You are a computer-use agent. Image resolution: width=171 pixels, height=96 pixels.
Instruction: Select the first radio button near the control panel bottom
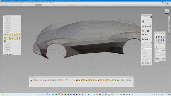click(144, 60)
